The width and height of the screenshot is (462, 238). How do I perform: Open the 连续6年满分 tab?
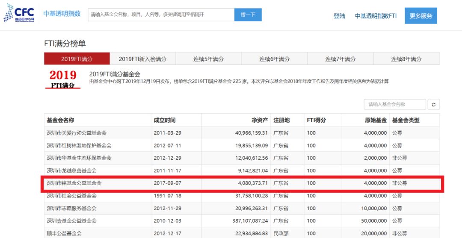274,59
